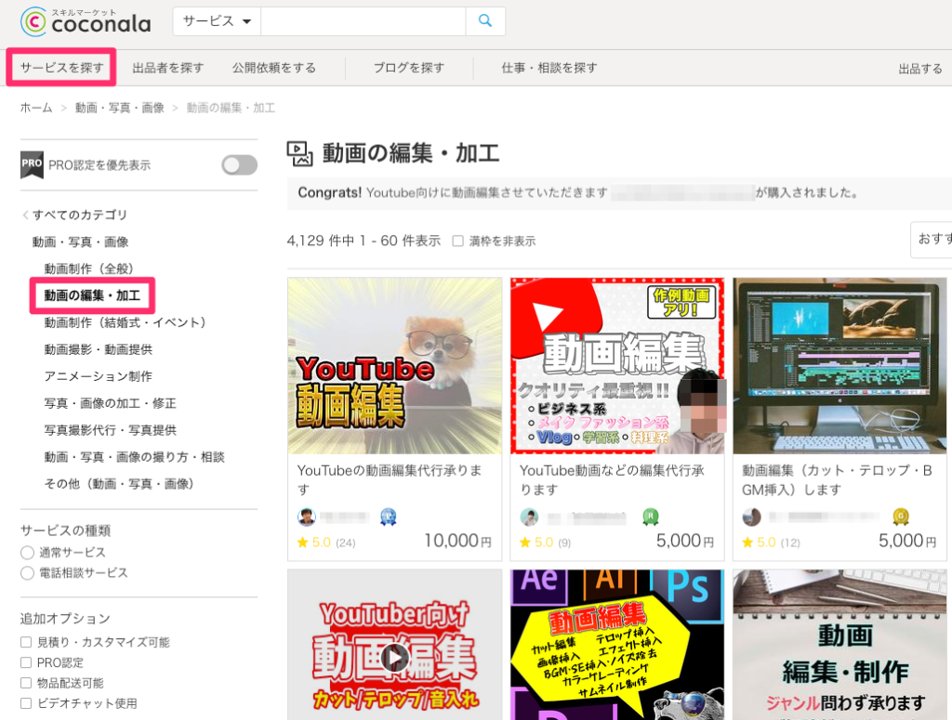Open the サービス search type dropdown
This screenshot has height=720, width=952.
pos(217,20)
